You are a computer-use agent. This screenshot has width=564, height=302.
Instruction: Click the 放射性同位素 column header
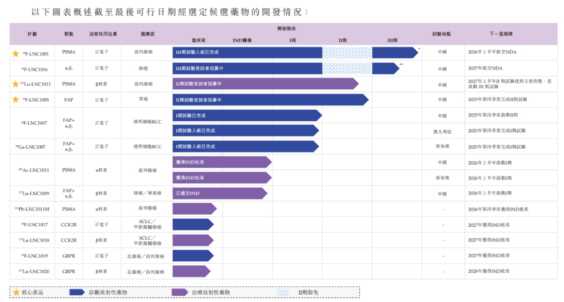pyautogui.click(x=103, y=34)
